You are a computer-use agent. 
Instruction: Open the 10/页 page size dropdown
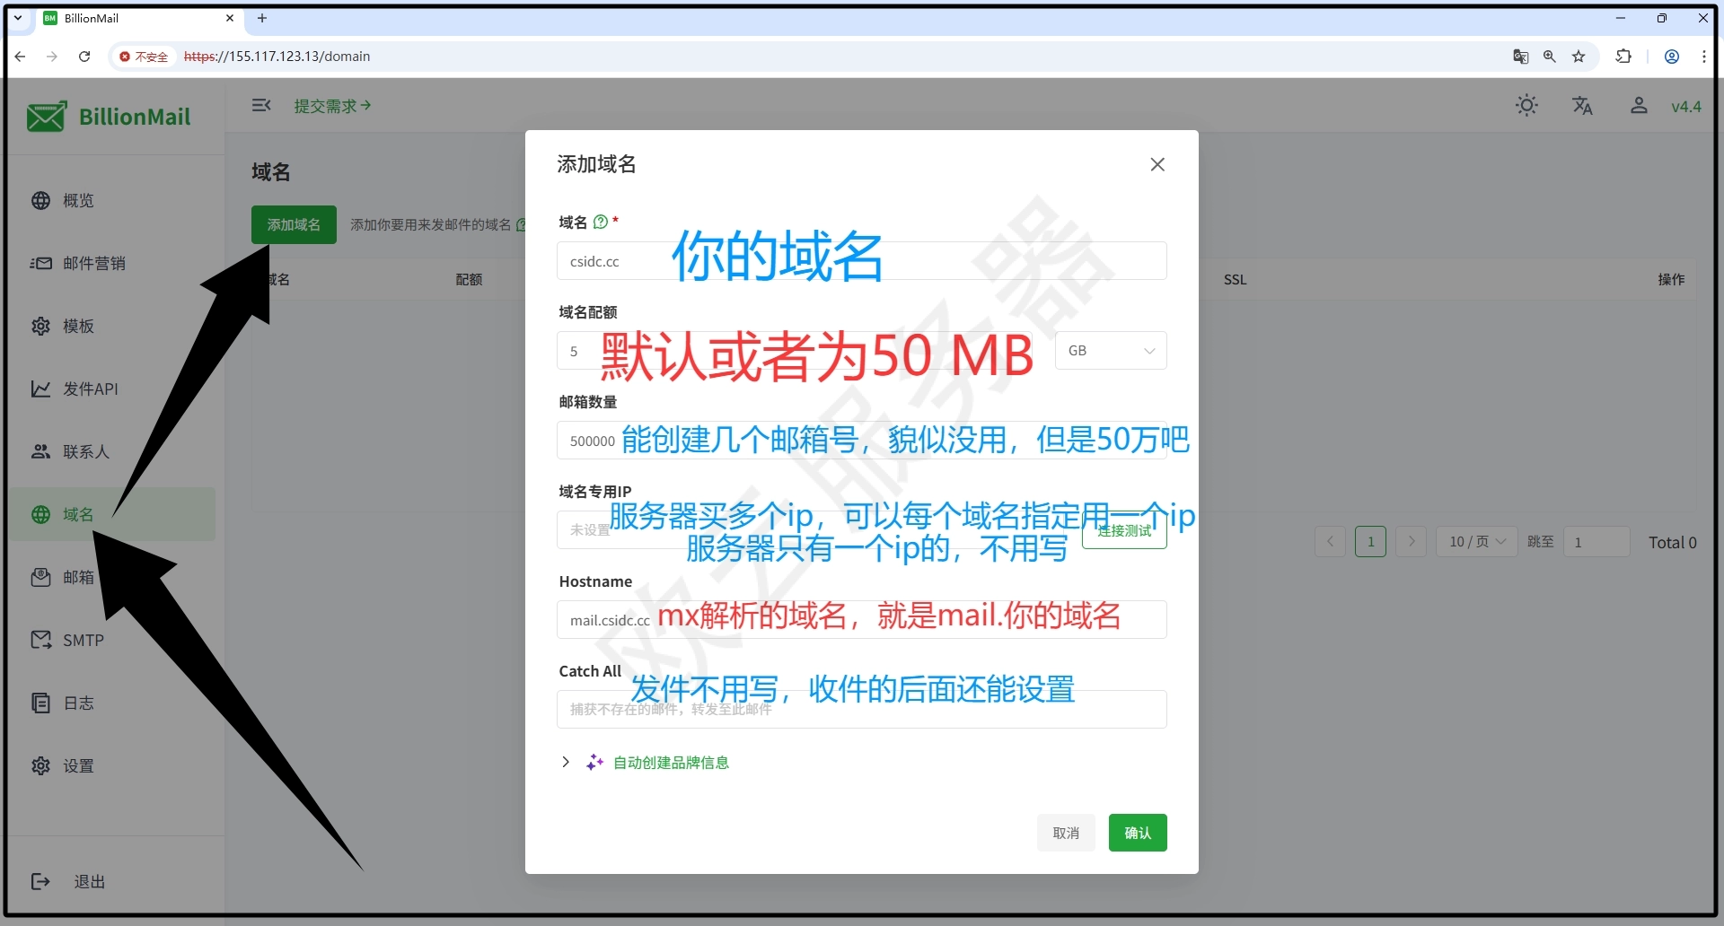pyautogui.click(x=1475, y=541)
